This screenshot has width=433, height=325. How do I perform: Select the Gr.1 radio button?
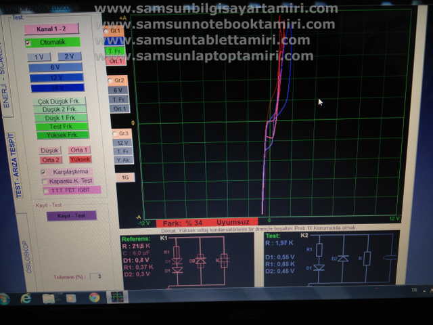[x=106, y=31]
